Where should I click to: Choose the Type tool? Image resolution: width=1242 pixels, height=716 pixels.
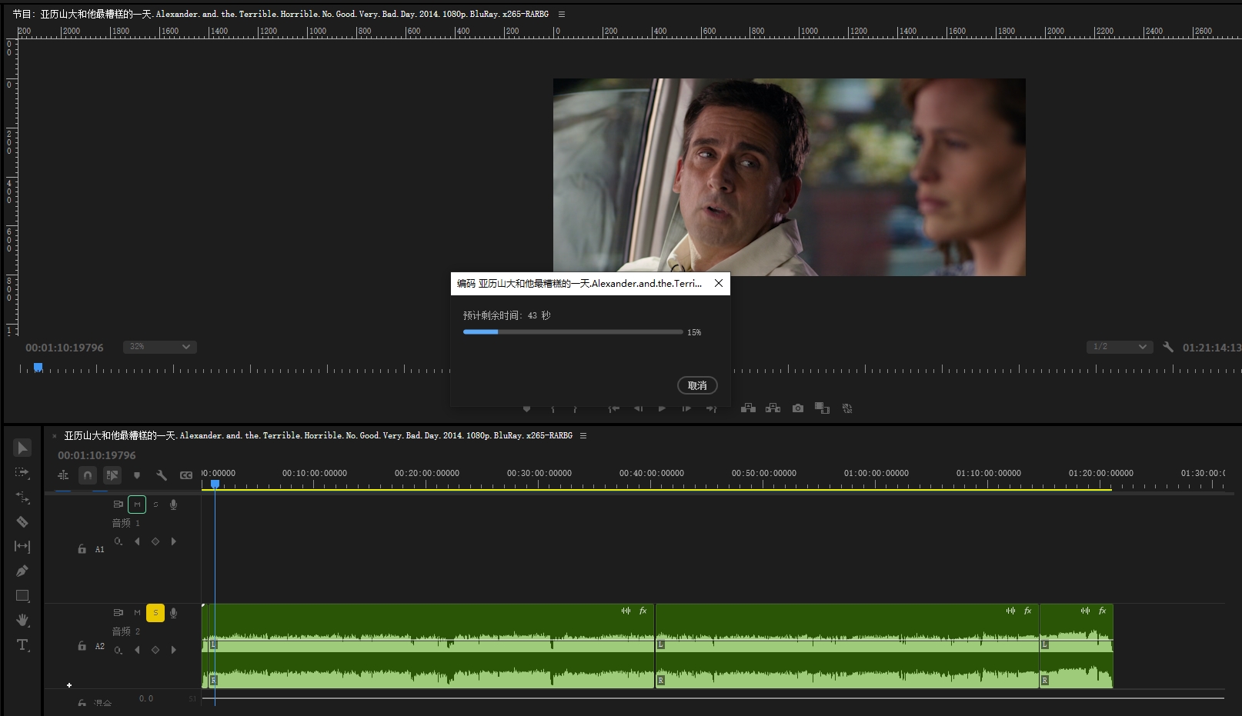pyautogui.click(x=22, y=645)
